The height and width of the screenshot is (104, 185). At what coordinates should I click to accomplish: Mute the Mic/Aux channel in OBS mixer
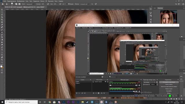pos(136,85)
